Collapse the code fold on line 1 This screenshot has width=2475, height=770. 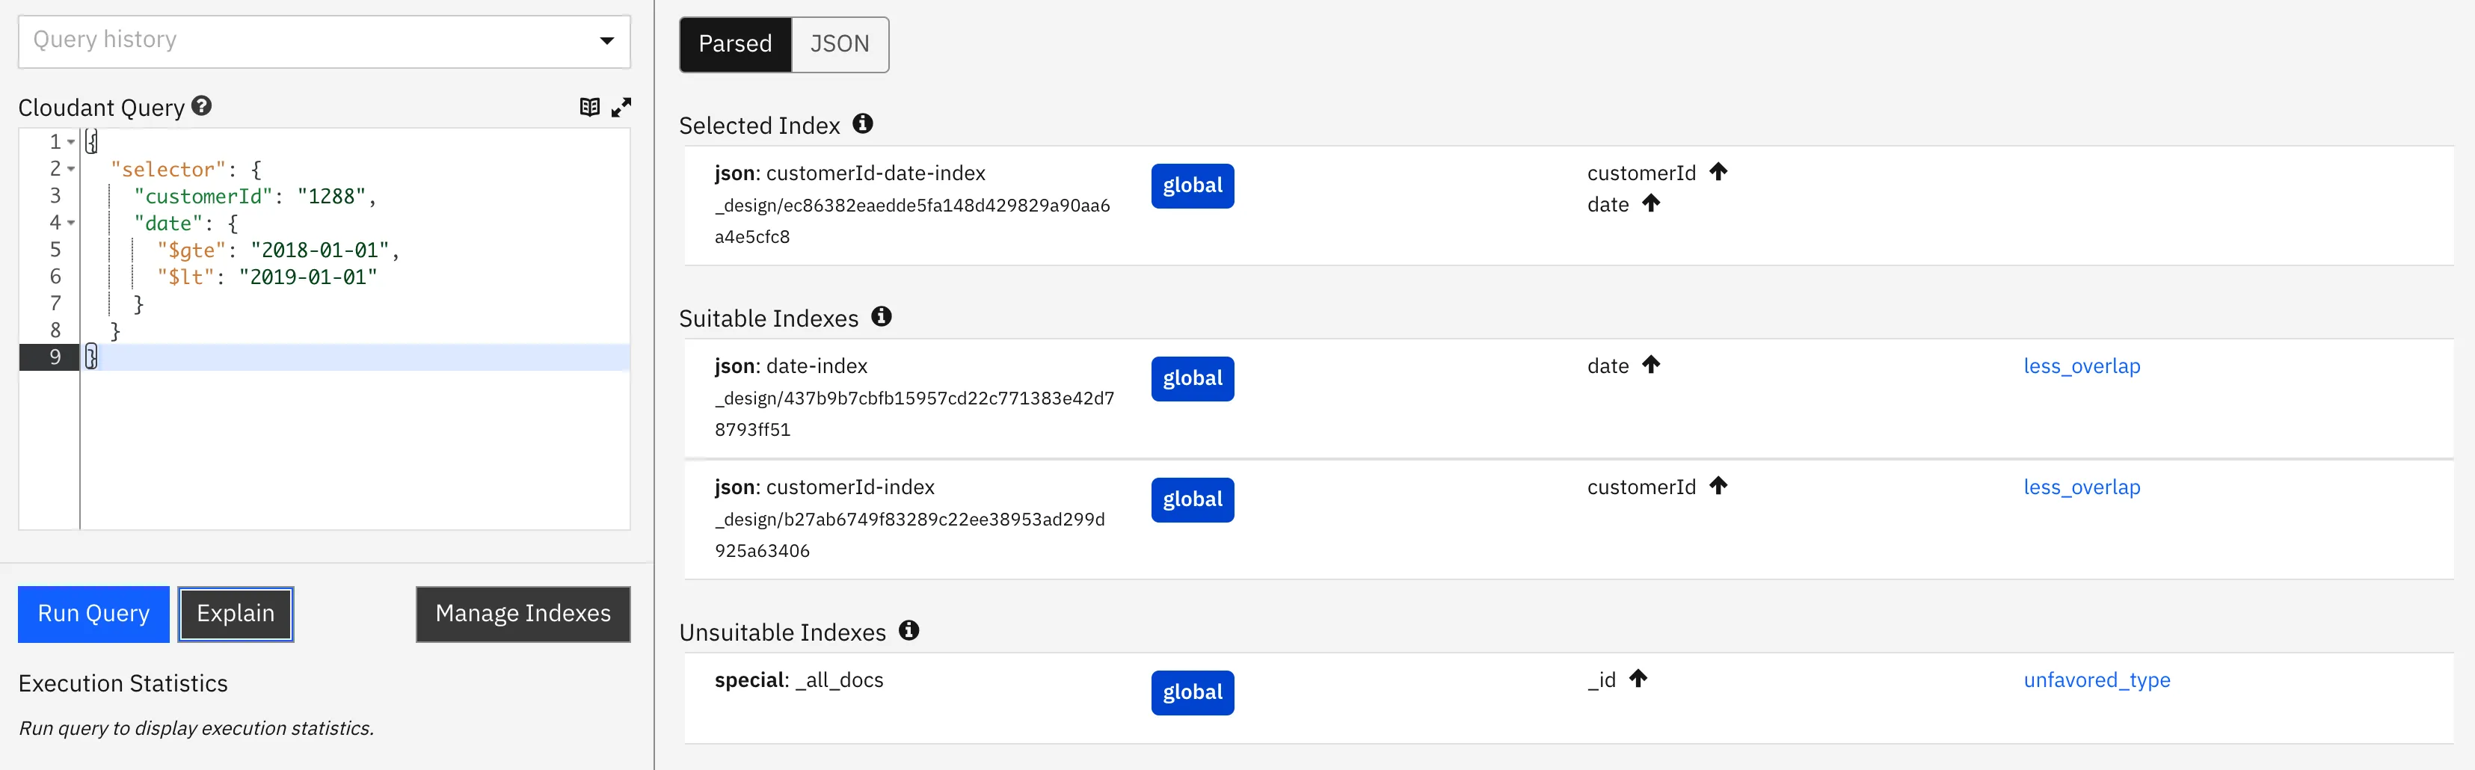pos(71,142)
